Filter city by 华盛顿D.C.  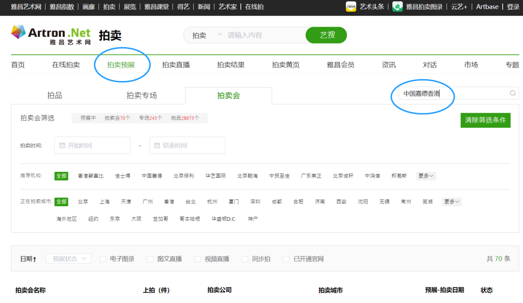pos(224,219)
